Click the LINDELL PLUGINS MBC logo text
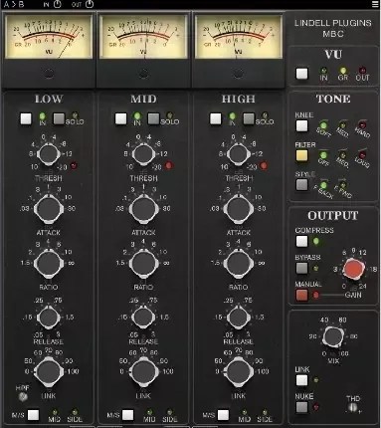The image size is (381, 428). click(x=333, y=28)
